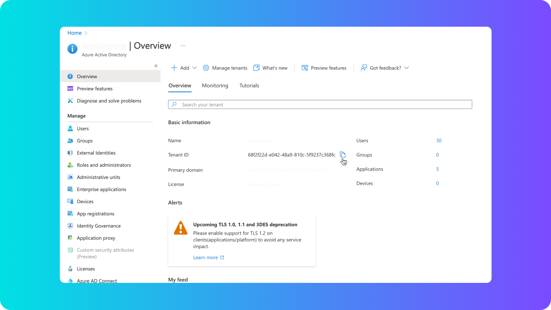Viewport: 551px width, 310px height.
Task: Expand the Got feedback dropdown arrow
Action: point(406,68)
